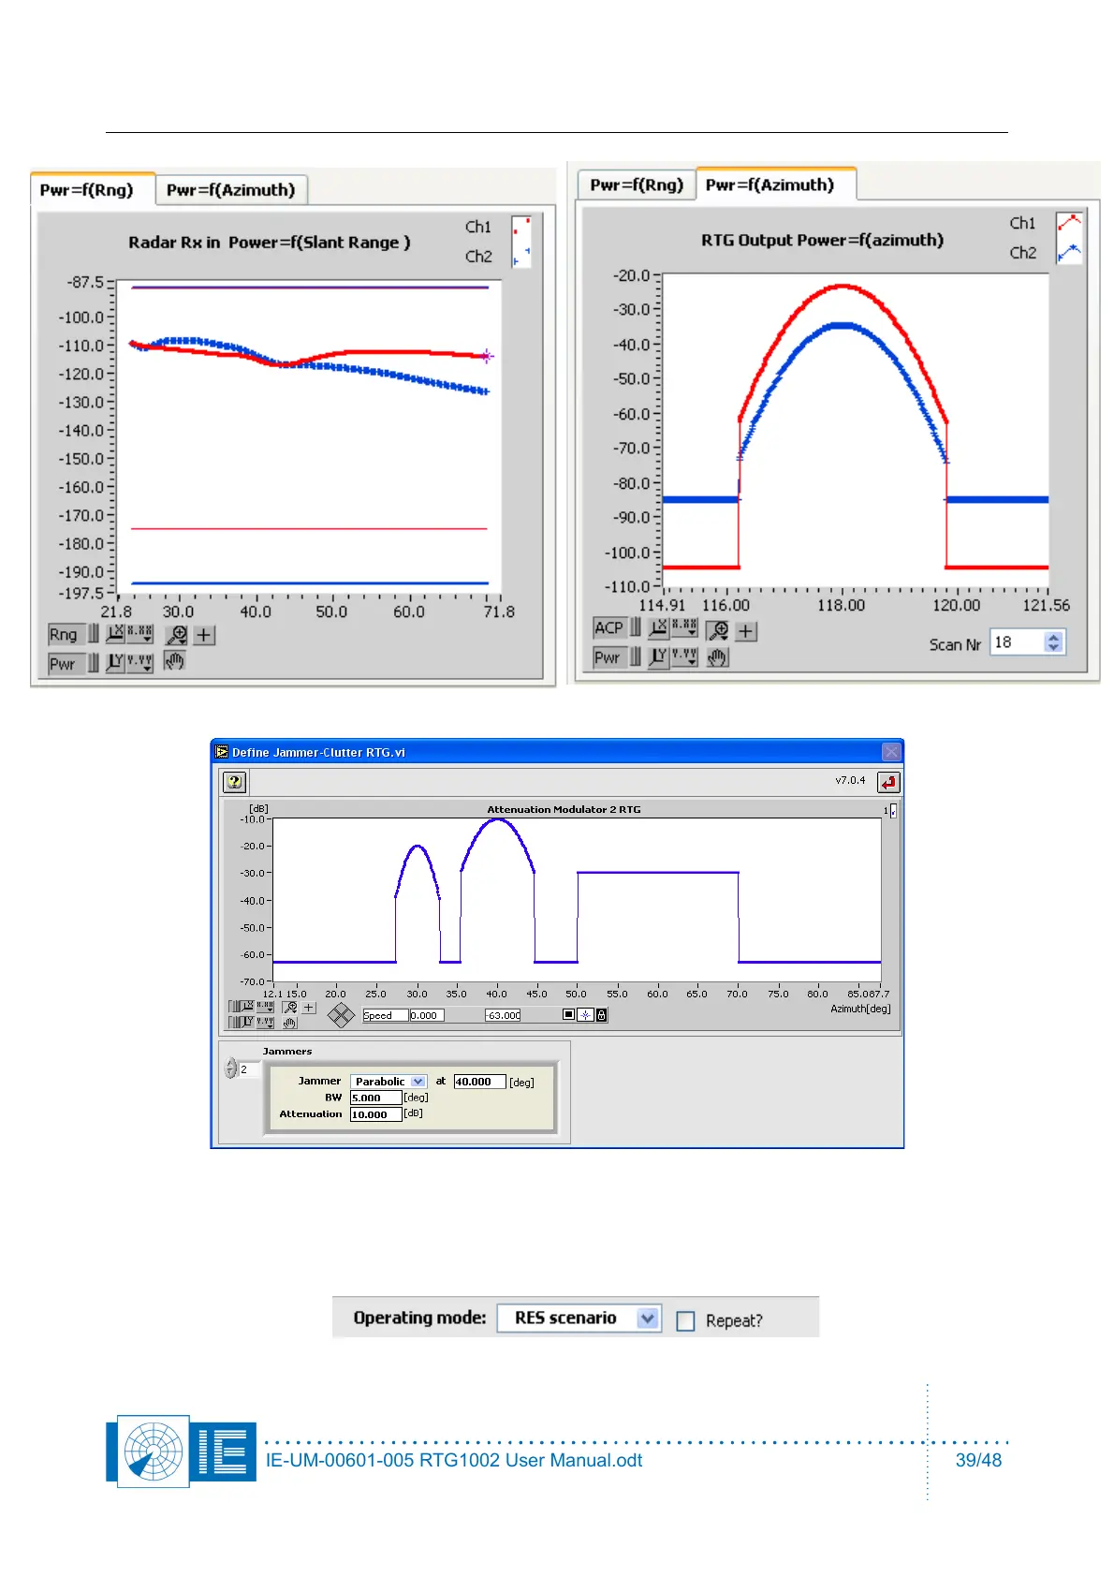The image size is (1114, 1577).
Task: Switch to Pwr=f(Rng) tab in right panel
Action: pos(637,185)
